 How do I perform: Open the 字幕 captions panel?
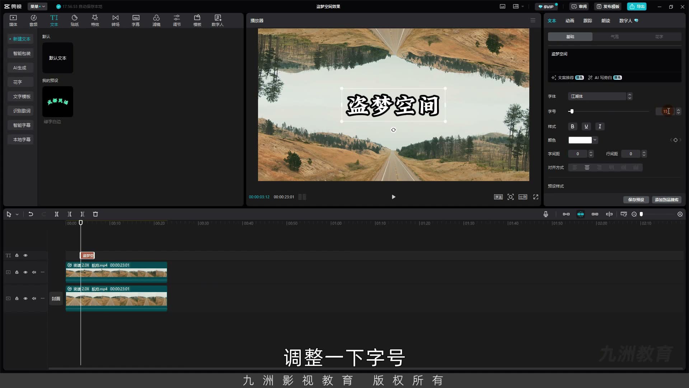[x=136, y=20]
